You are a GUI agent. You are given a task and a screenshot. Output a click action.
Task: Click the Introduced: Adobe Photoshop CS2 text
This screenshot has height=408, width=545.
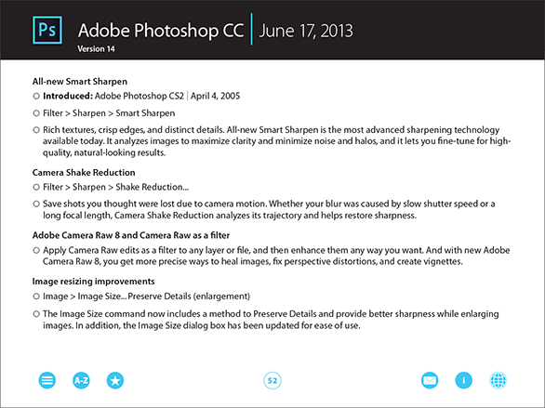pyautogui.click(x=113, y=96)
